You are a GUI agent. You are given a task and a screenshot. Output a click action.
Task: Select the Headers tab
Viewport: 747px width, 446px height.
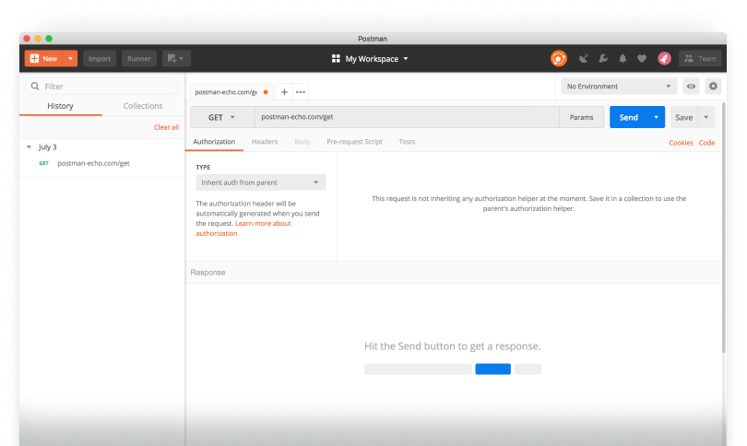point(265,142)
